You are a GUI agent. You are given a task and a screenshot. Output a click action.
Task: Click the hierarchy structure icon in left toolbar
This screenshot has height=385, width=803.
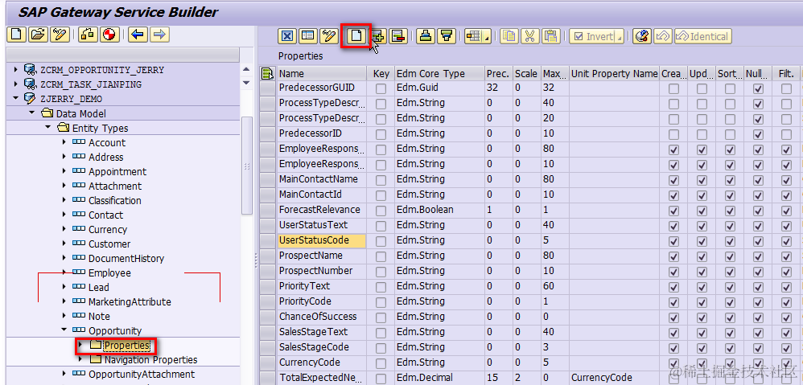(x=88, y=35)
